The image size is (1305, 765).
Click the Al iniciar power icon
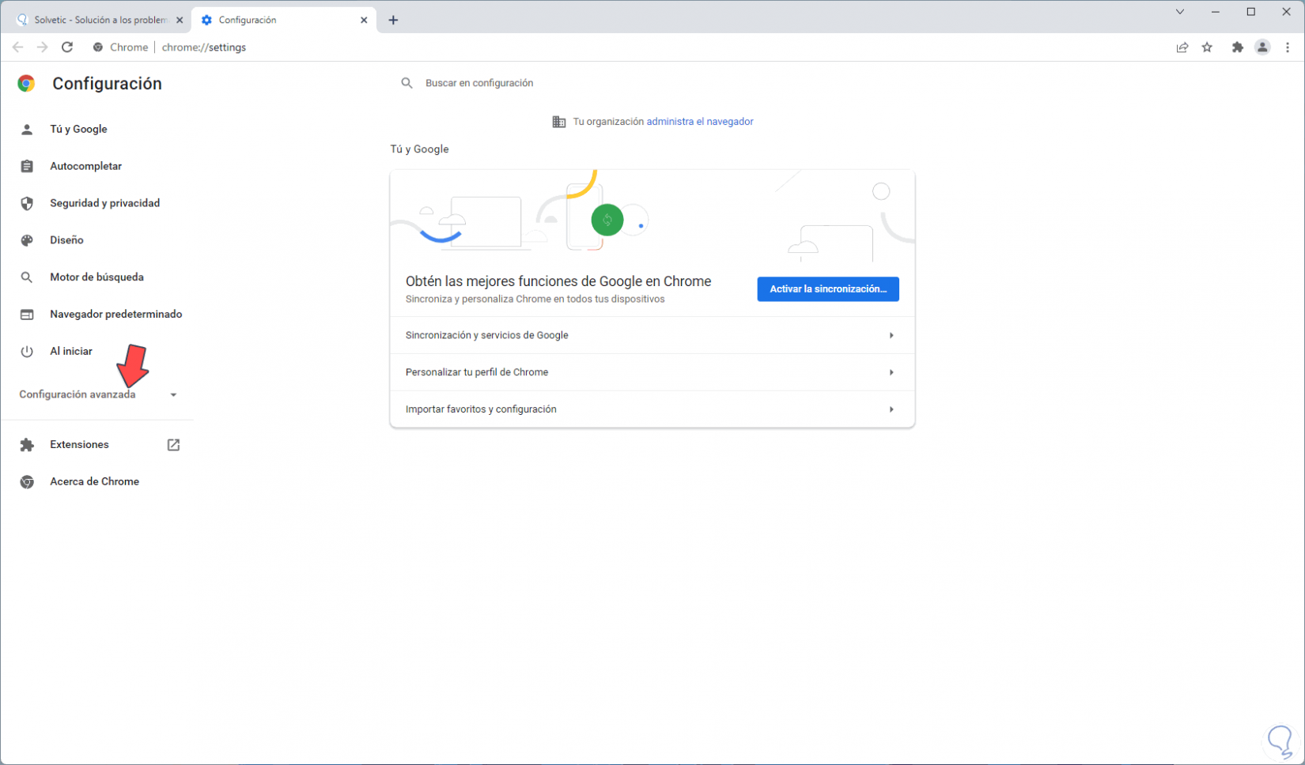point(27,352)
